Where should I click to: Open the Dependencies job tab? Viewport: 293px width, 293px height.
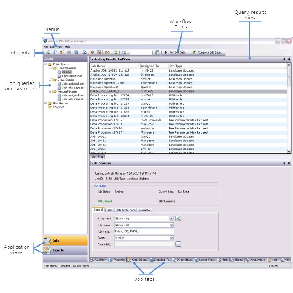point(182,260)
